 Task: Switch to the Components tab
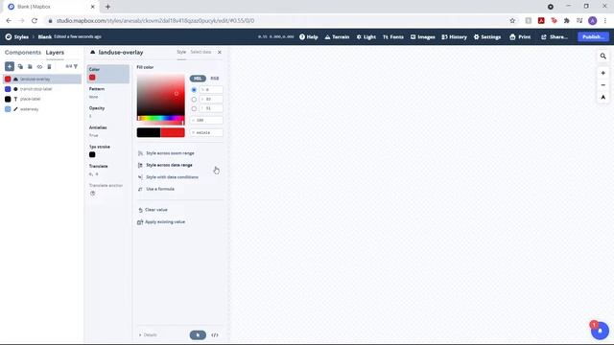23,52
